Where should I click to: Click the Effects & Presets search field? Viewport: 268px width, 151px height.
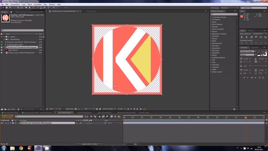224,14
